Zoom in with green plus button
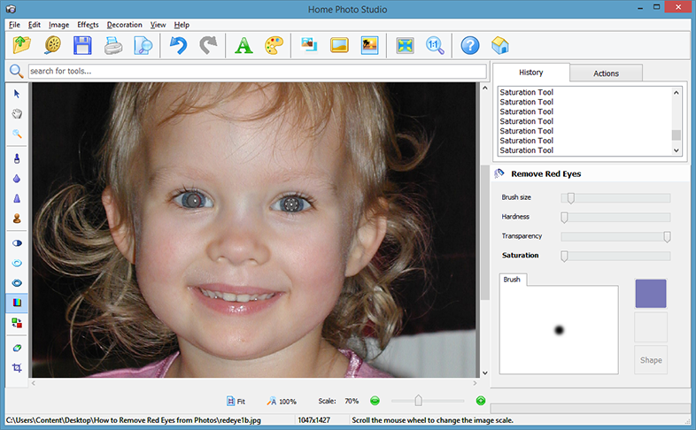This screenshot has width=696, height=430. click(x=481, y=401)
